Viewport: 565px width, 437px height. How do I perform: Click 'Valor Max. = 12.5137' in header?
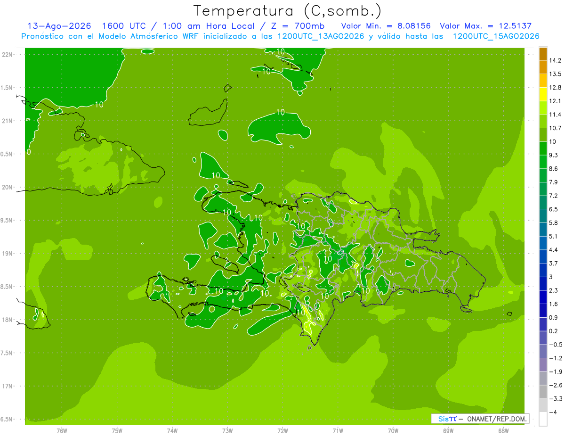coord(485,26)
